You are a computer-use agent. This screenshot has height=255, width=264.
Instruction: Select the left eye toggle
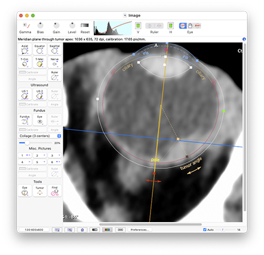(183, 26)
